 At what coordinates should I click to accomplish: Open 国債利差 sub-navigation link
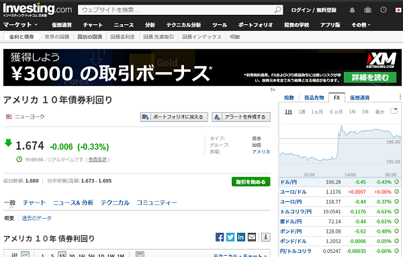pyautogui.click(x=123, y=37)
